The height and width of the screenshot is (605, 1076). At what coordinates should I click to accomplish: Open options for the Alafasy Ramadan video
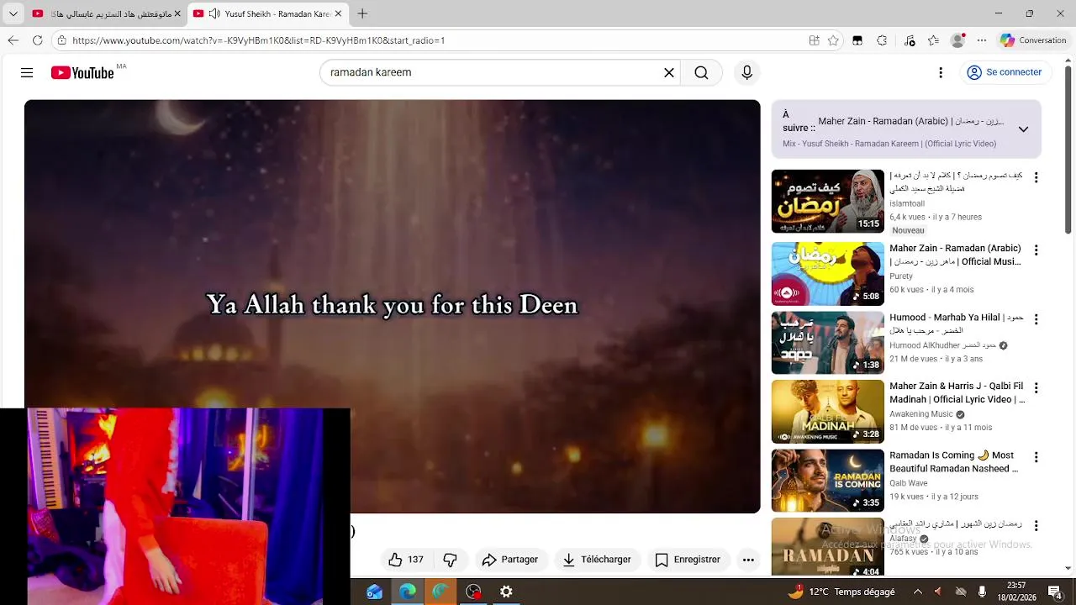[1036, 526]
